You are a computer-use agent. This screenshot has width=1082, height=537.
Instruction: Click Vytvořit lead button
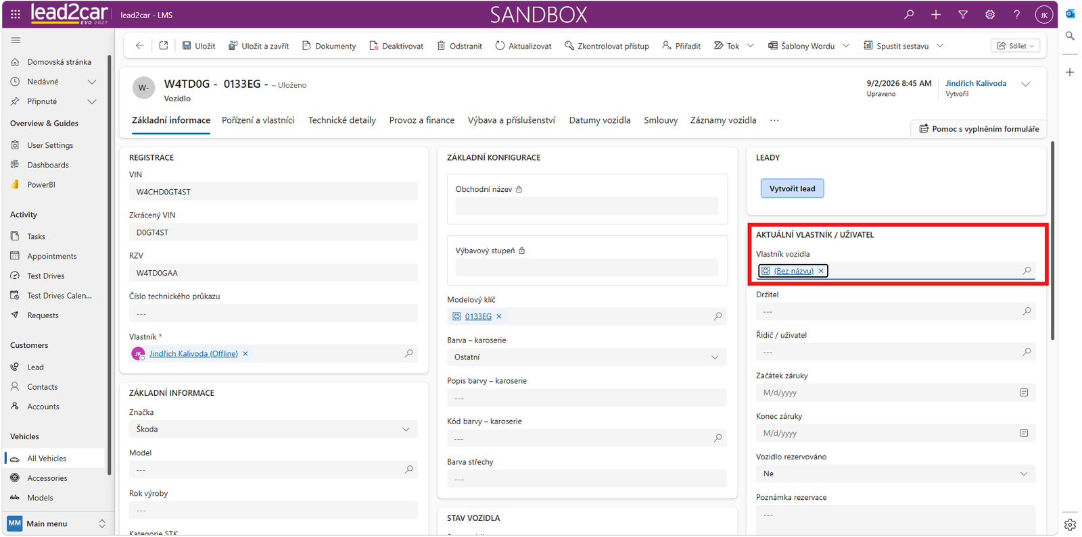pos(792,188)
